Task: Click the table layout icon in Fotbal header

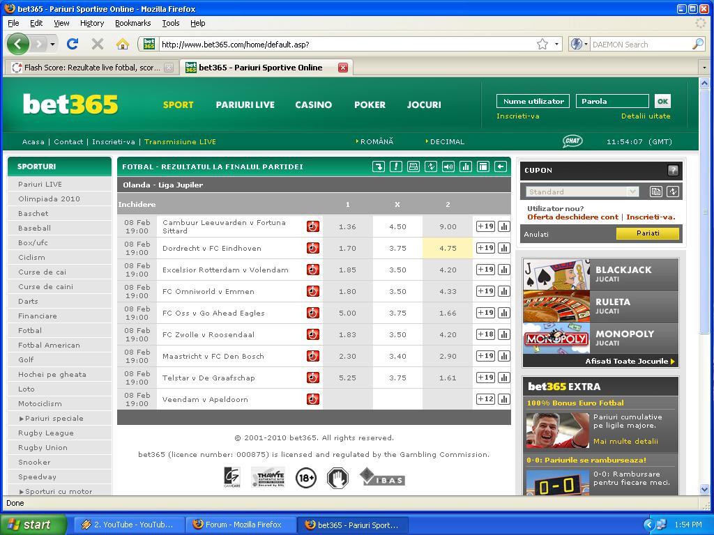Action: pyautogui.click(x=483, y=166)
